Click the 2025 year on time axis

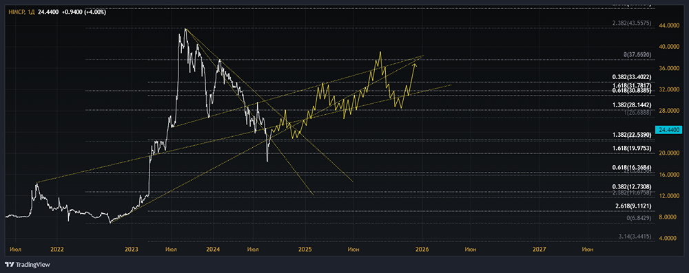(x=305, y=250)
